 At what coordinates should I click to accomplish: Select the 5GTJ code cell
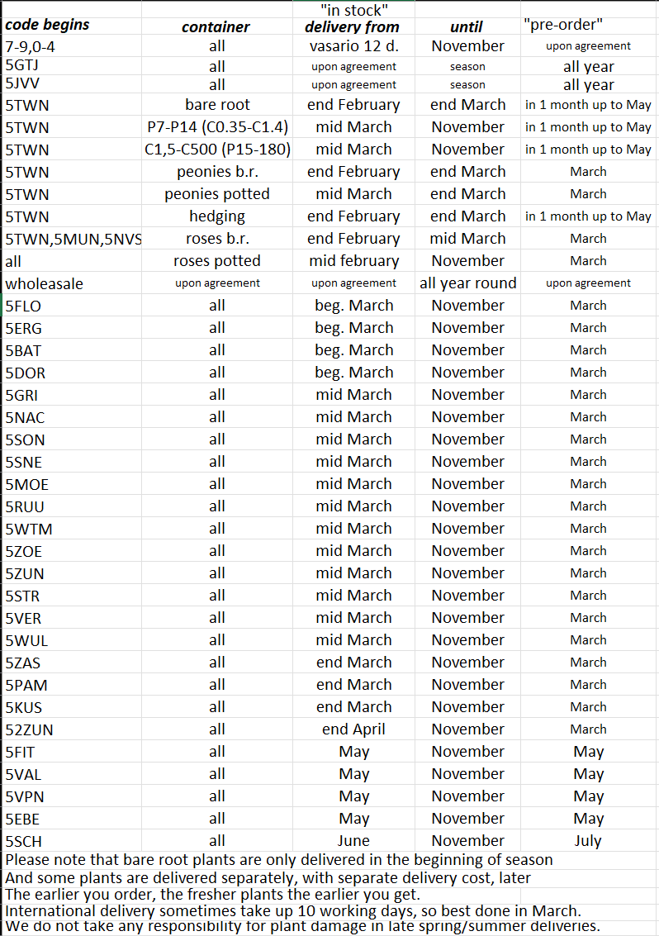click(23, 66)
